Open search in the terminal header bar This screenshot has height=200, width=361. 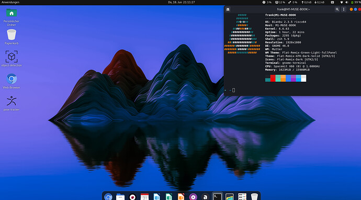coord(337,9)
